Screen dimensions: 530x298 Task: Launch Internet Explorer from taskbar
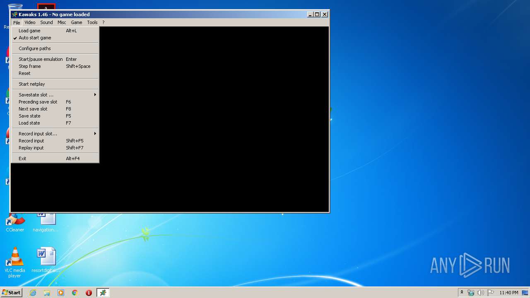(33, 293)
